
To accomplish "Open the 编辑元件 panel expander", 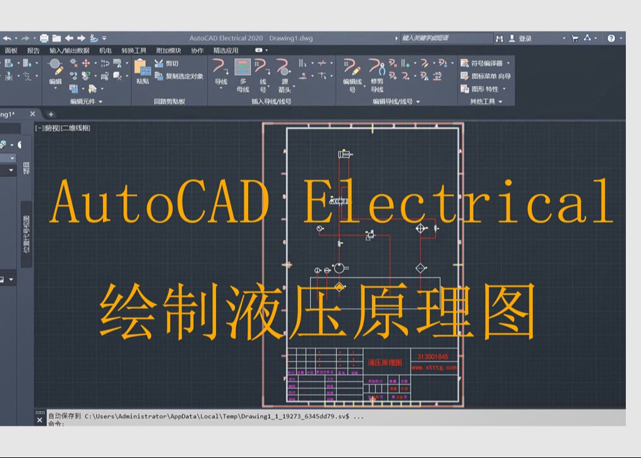I will tap(100, 101).
